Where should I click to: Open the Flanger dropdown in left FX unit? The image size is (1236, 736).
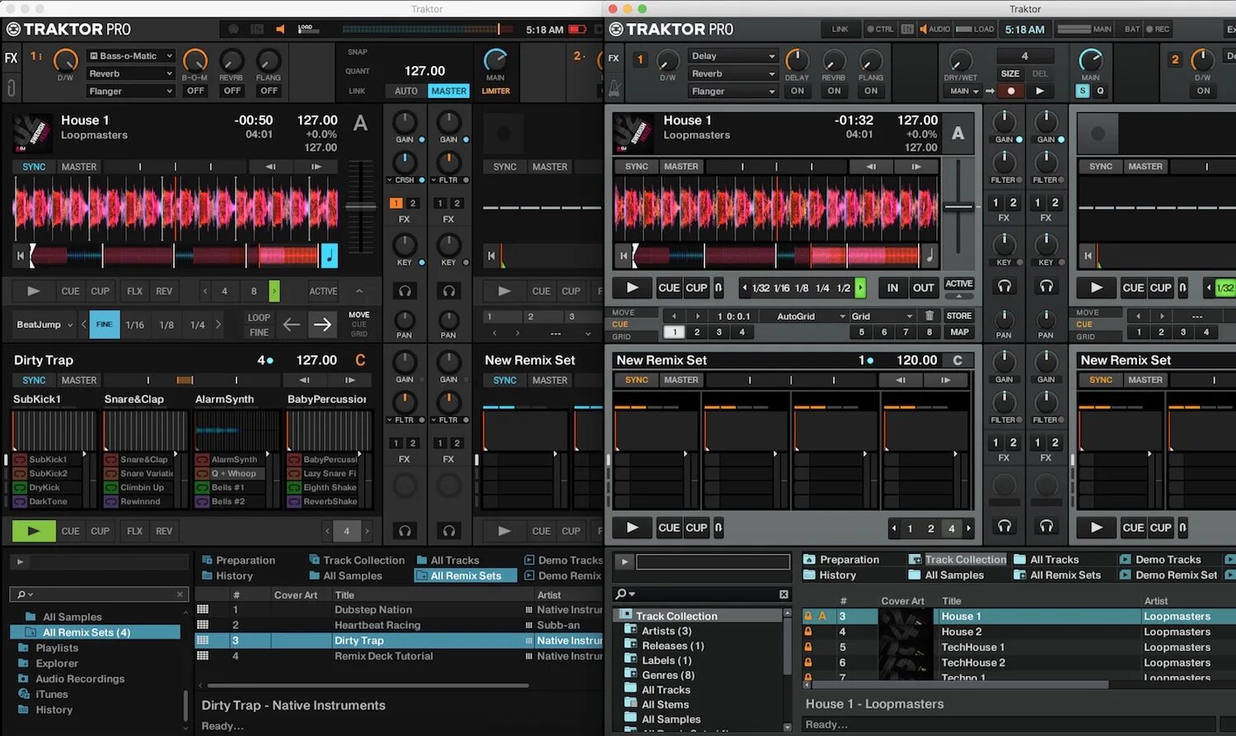(x=131, y=91)
